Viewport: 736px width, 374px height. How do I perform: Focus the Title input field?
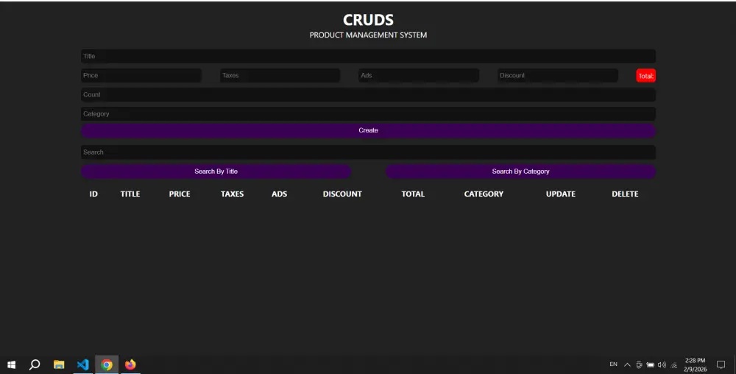[x=368, y=56]
